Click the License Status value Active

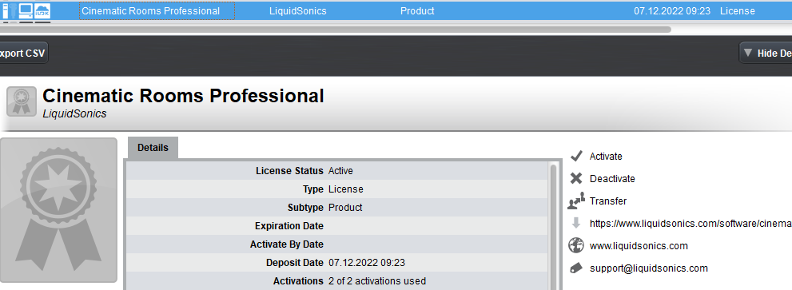pos(340,171)
